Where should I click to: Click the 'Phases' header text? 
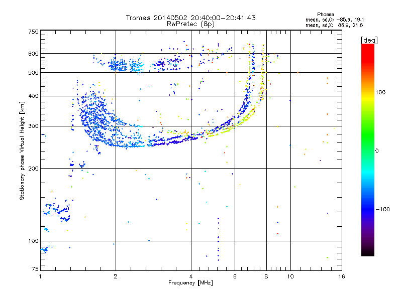coord(325,15)
